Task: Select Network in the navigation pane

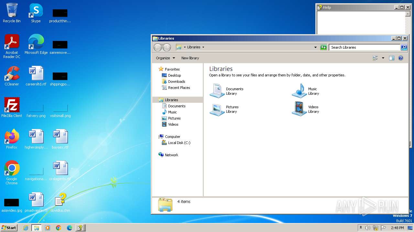Action: [171, 155]
